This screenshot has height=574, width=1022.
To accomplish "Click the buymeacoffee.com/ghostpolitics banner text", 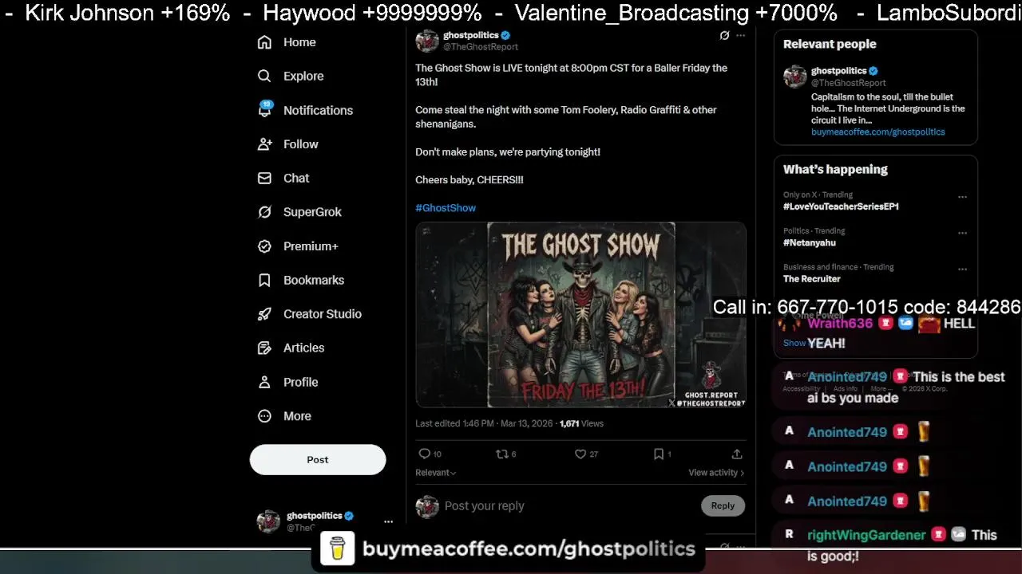I will pos(529,549).
